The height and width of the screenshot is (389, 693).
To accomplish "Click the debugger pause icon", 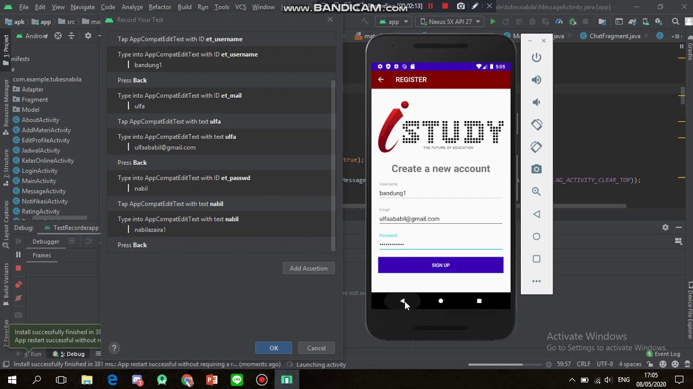I will [18, 254].
